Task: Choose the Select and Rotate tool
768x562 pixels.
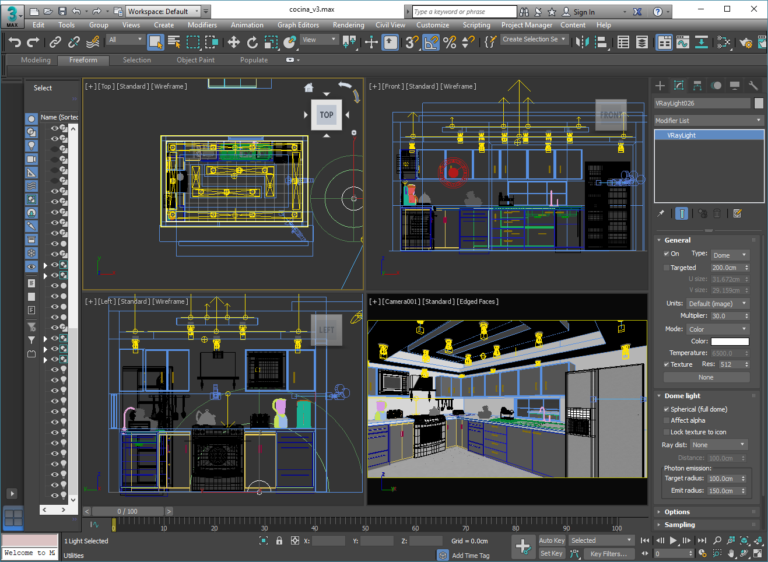Action: (x=253, y=42)
